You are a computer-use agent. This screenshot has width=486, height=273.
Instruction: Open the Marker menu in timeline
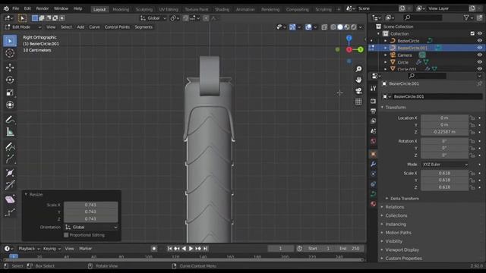click(x=85, y=249)
